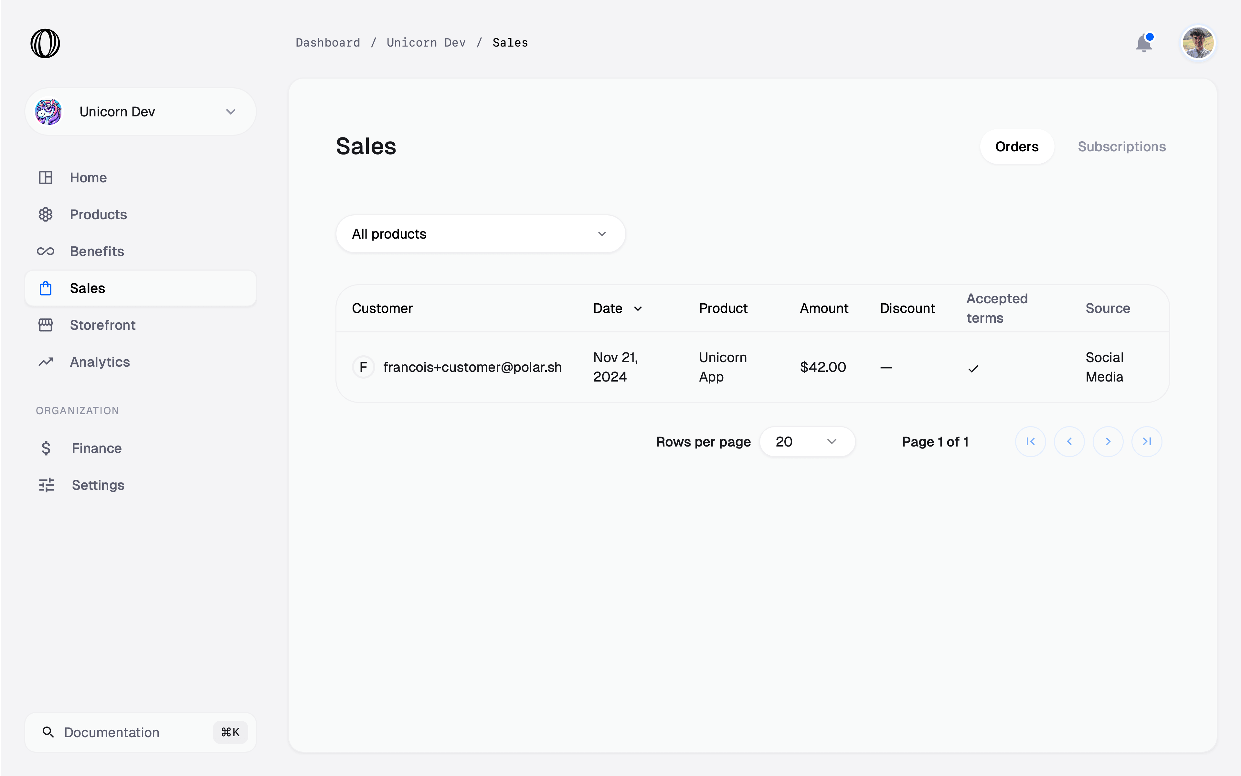Select the Orders tab

(1016, 147)
